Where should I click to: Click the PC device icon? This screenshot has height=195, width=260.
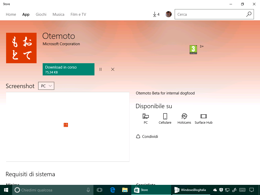pos(145,116)
